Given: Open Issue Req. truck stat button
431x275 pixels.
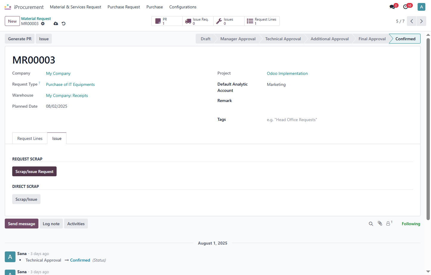Looking at the screenshot, I should 198,21.
